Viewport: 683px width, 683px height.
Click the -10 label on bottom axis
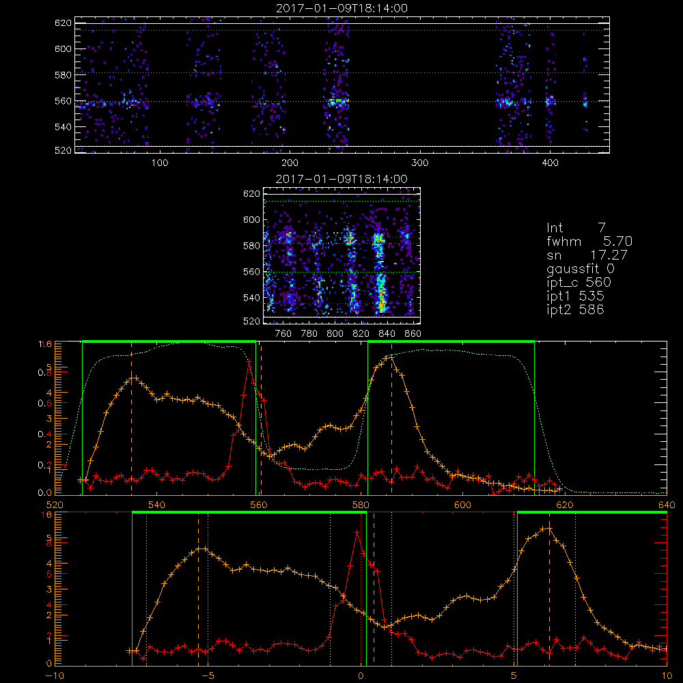(x=55, y=675)
